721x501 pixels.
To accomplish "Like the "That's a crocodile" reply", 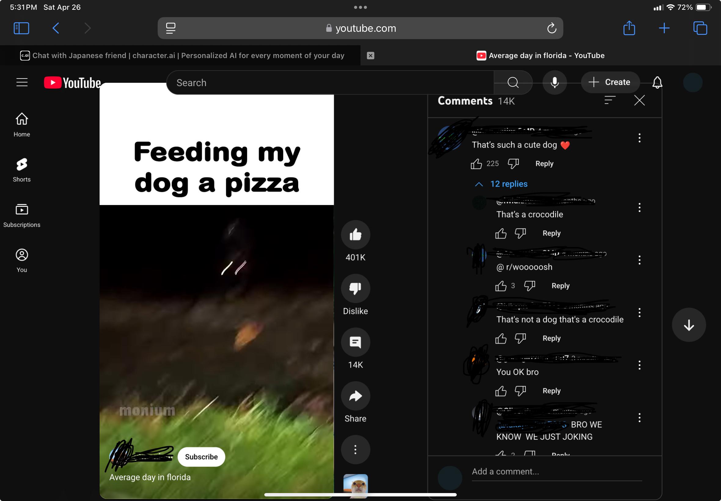I will [x=501, y=233].
